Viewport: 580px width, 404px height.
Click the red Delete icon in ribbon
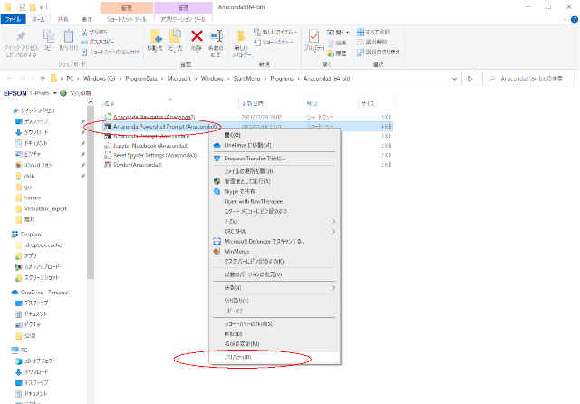[197, 38]
